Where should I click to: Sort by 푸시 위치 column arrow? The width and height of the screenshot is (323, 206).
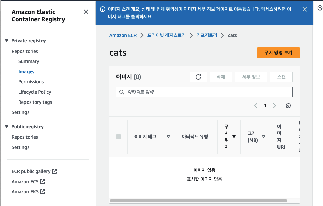click(234, 137)
